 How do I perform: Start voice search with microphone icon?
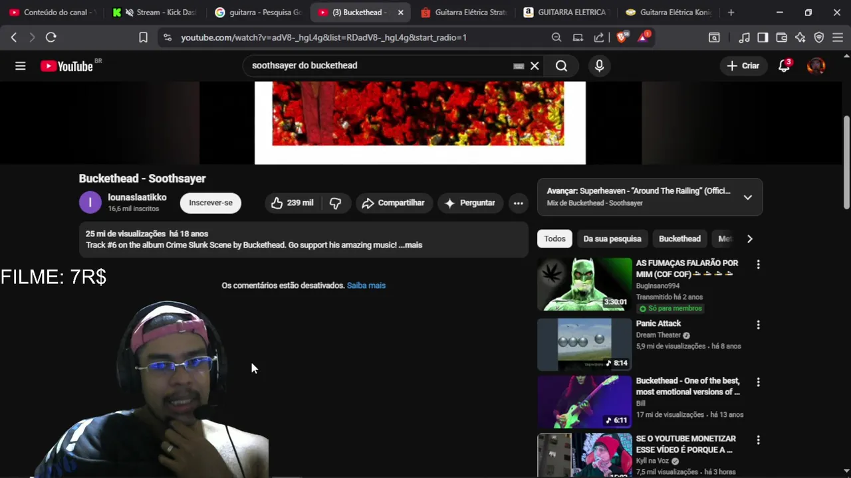click(599, 66)
